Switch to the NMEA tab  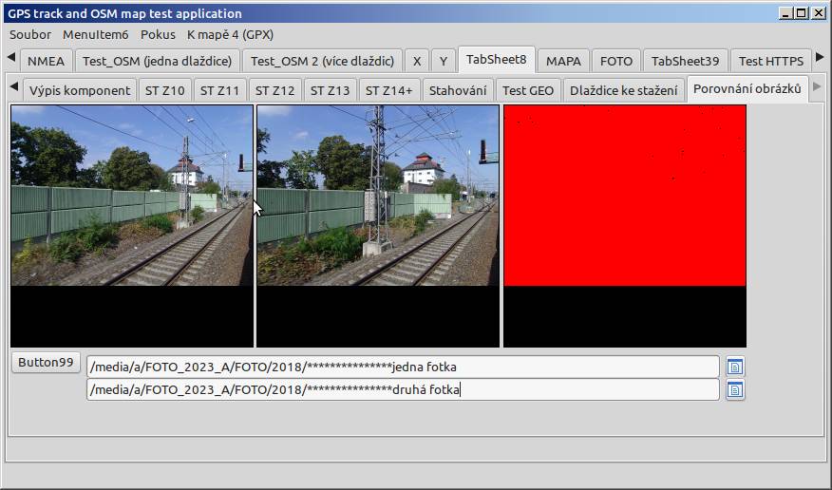coord(47,61)
